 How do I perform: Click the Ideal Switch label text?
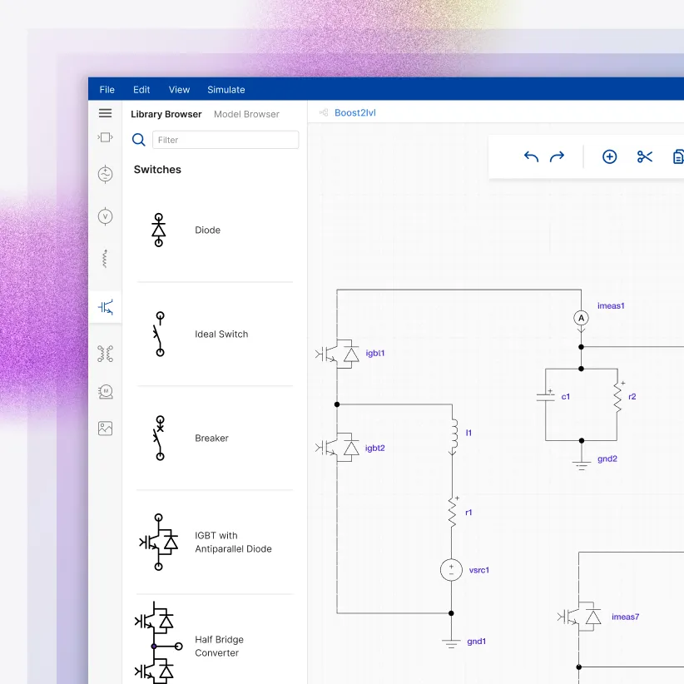point(221,335)
